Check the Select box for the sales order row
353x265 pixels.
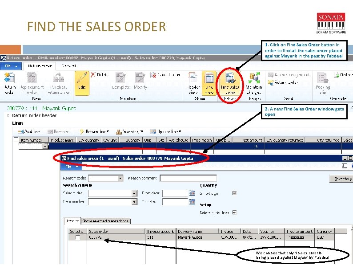coord(78,237)
